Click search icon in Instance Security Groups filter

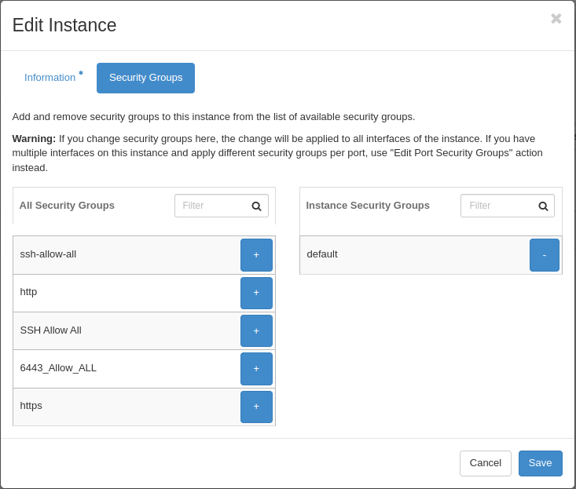click(x=543, y=206)
